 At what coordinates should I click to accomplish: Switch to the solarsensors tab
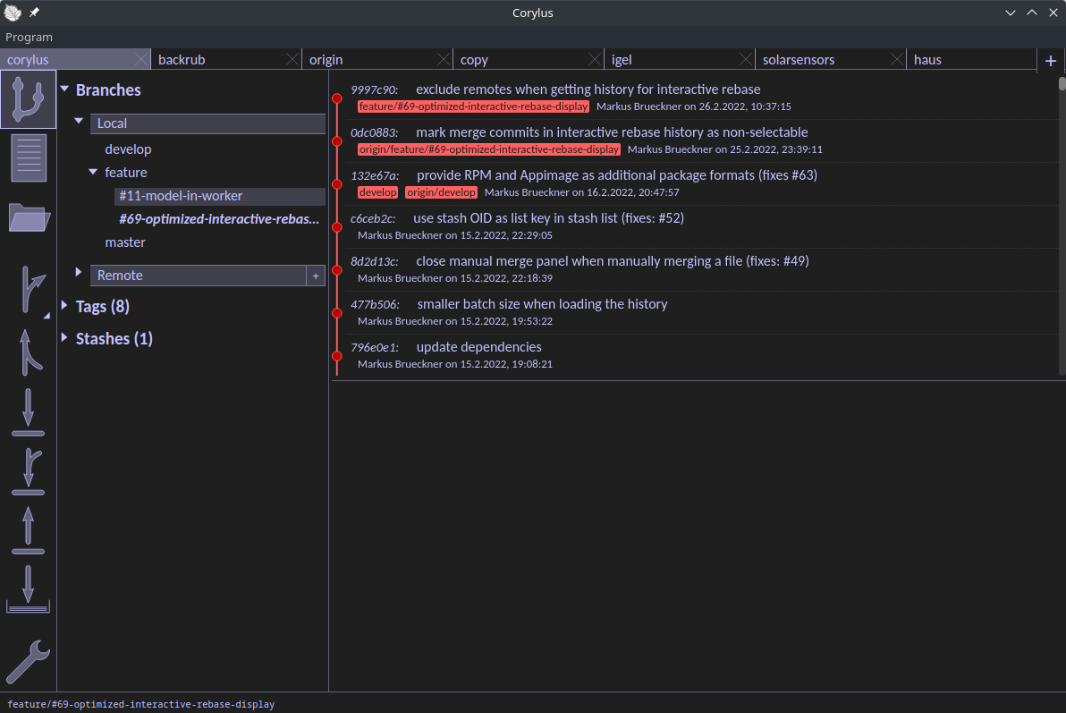[798, 59]
